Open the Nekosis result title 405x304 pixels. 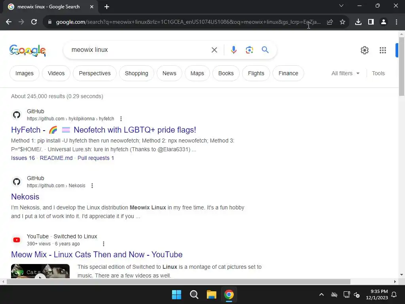point(25,197)
